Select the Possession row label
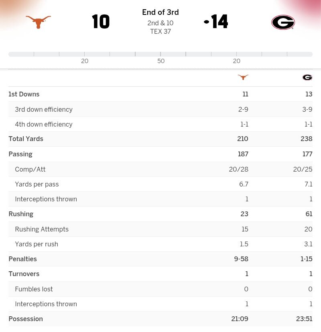The height and width of the screenshot is (332, 321). click(x=26, y=319)
